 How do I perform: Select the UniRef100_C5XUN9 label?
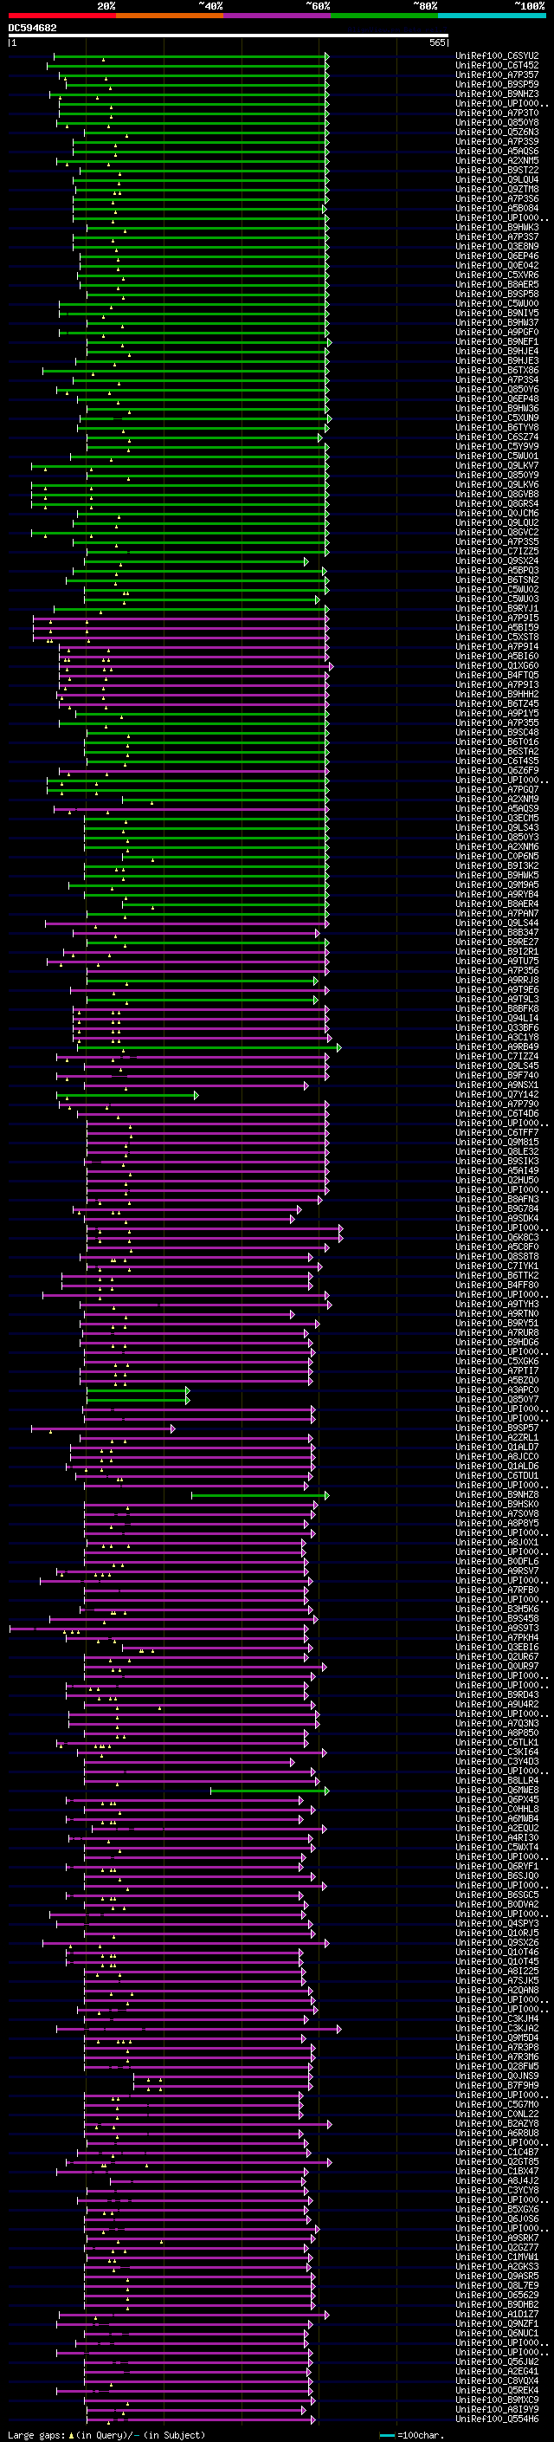tap(497, 418)
